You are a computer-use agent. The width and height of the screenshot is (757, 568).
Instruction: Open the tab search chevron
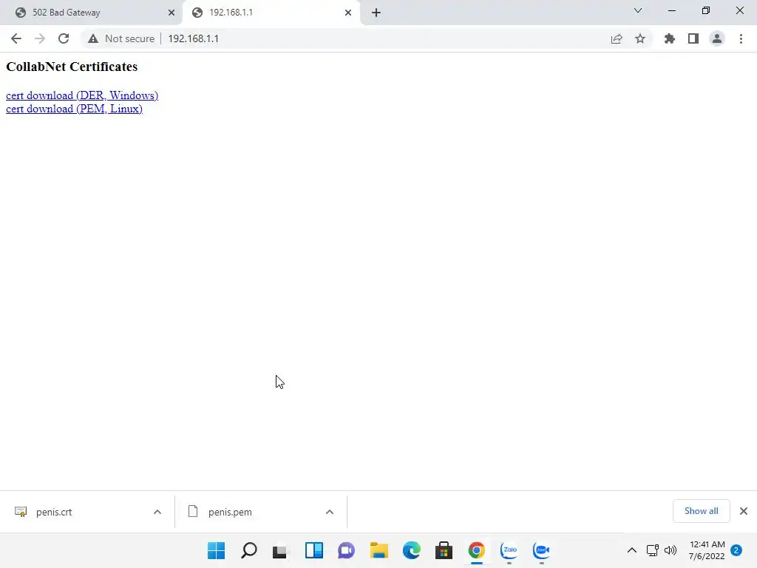pos(637,10)
